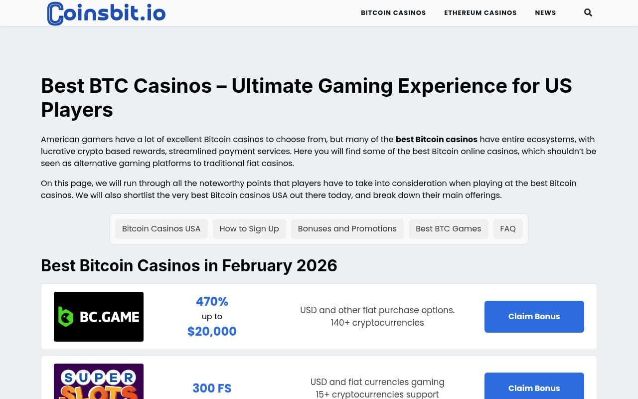The width and height of the screenshot is (638, 399).
Task: Follow the bold 'best Bitcoin casinos' link
Action: pos(437,140)
